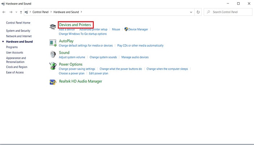
Task: Go up one level with up arrow
Action: (21, 12)
